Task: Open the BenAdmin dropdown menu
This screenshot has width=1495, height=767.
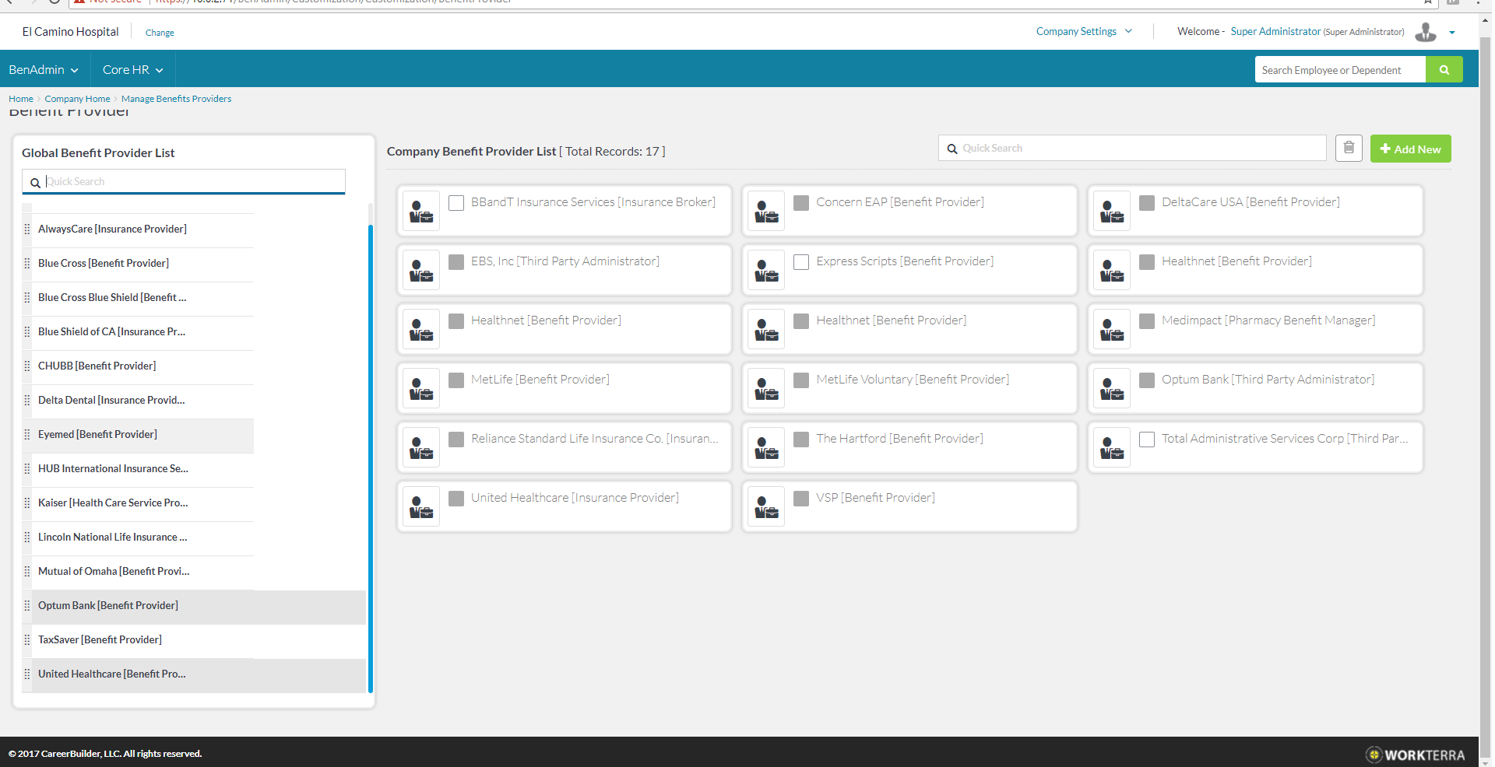Action: [44, 70]
